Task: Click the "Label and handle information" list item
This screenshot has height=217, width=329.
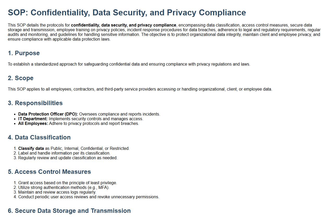Action: (64, 153)
